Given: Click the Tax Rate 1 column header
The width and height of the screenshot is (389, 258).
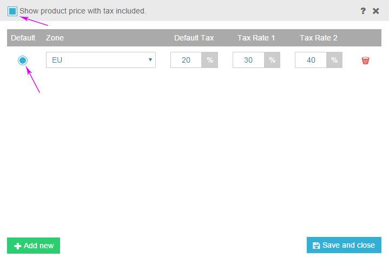Looking at the screenshot, I should coord(256,38).
